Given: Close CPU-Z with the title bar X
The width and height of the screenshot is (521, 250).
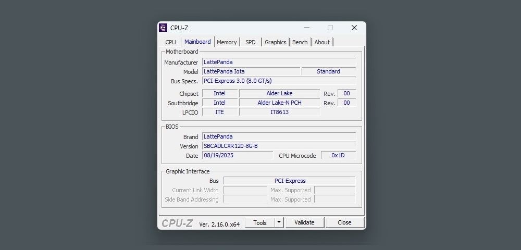Looking at the screenshot, I should click(x=354, y=28).
